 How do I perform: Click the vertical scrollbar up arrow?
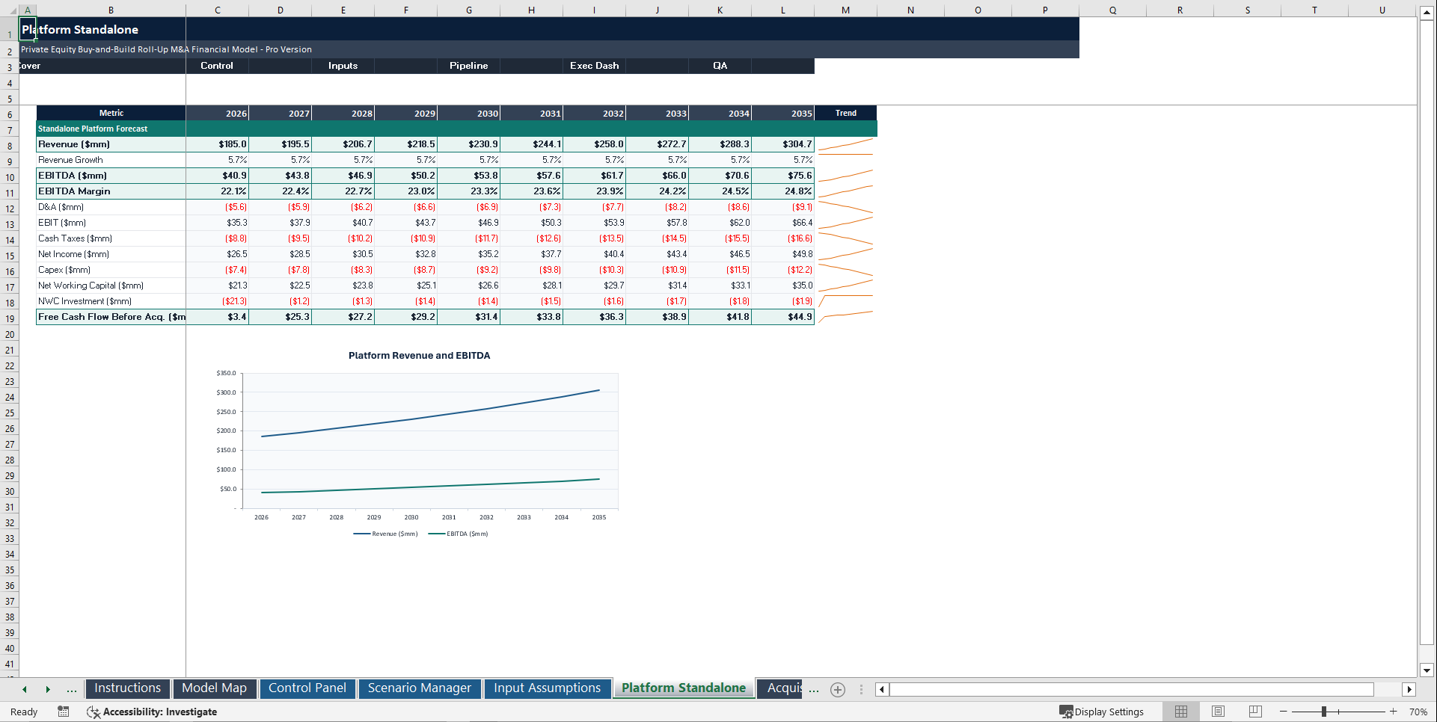tap(1427, 14)
